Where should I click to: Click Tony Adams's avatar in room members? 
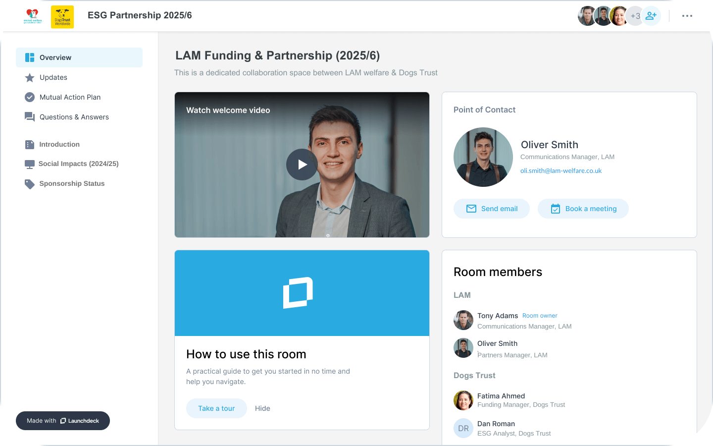click(463, 320)
